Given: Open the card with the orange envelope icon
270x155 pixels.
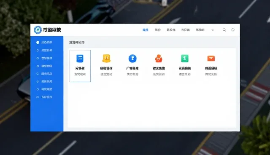Looking at the screenshot, I should coord(211,66).
